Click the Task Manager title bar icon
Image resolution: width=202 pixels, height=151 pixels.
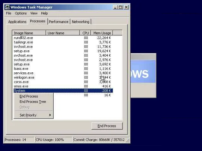(7, 7)
